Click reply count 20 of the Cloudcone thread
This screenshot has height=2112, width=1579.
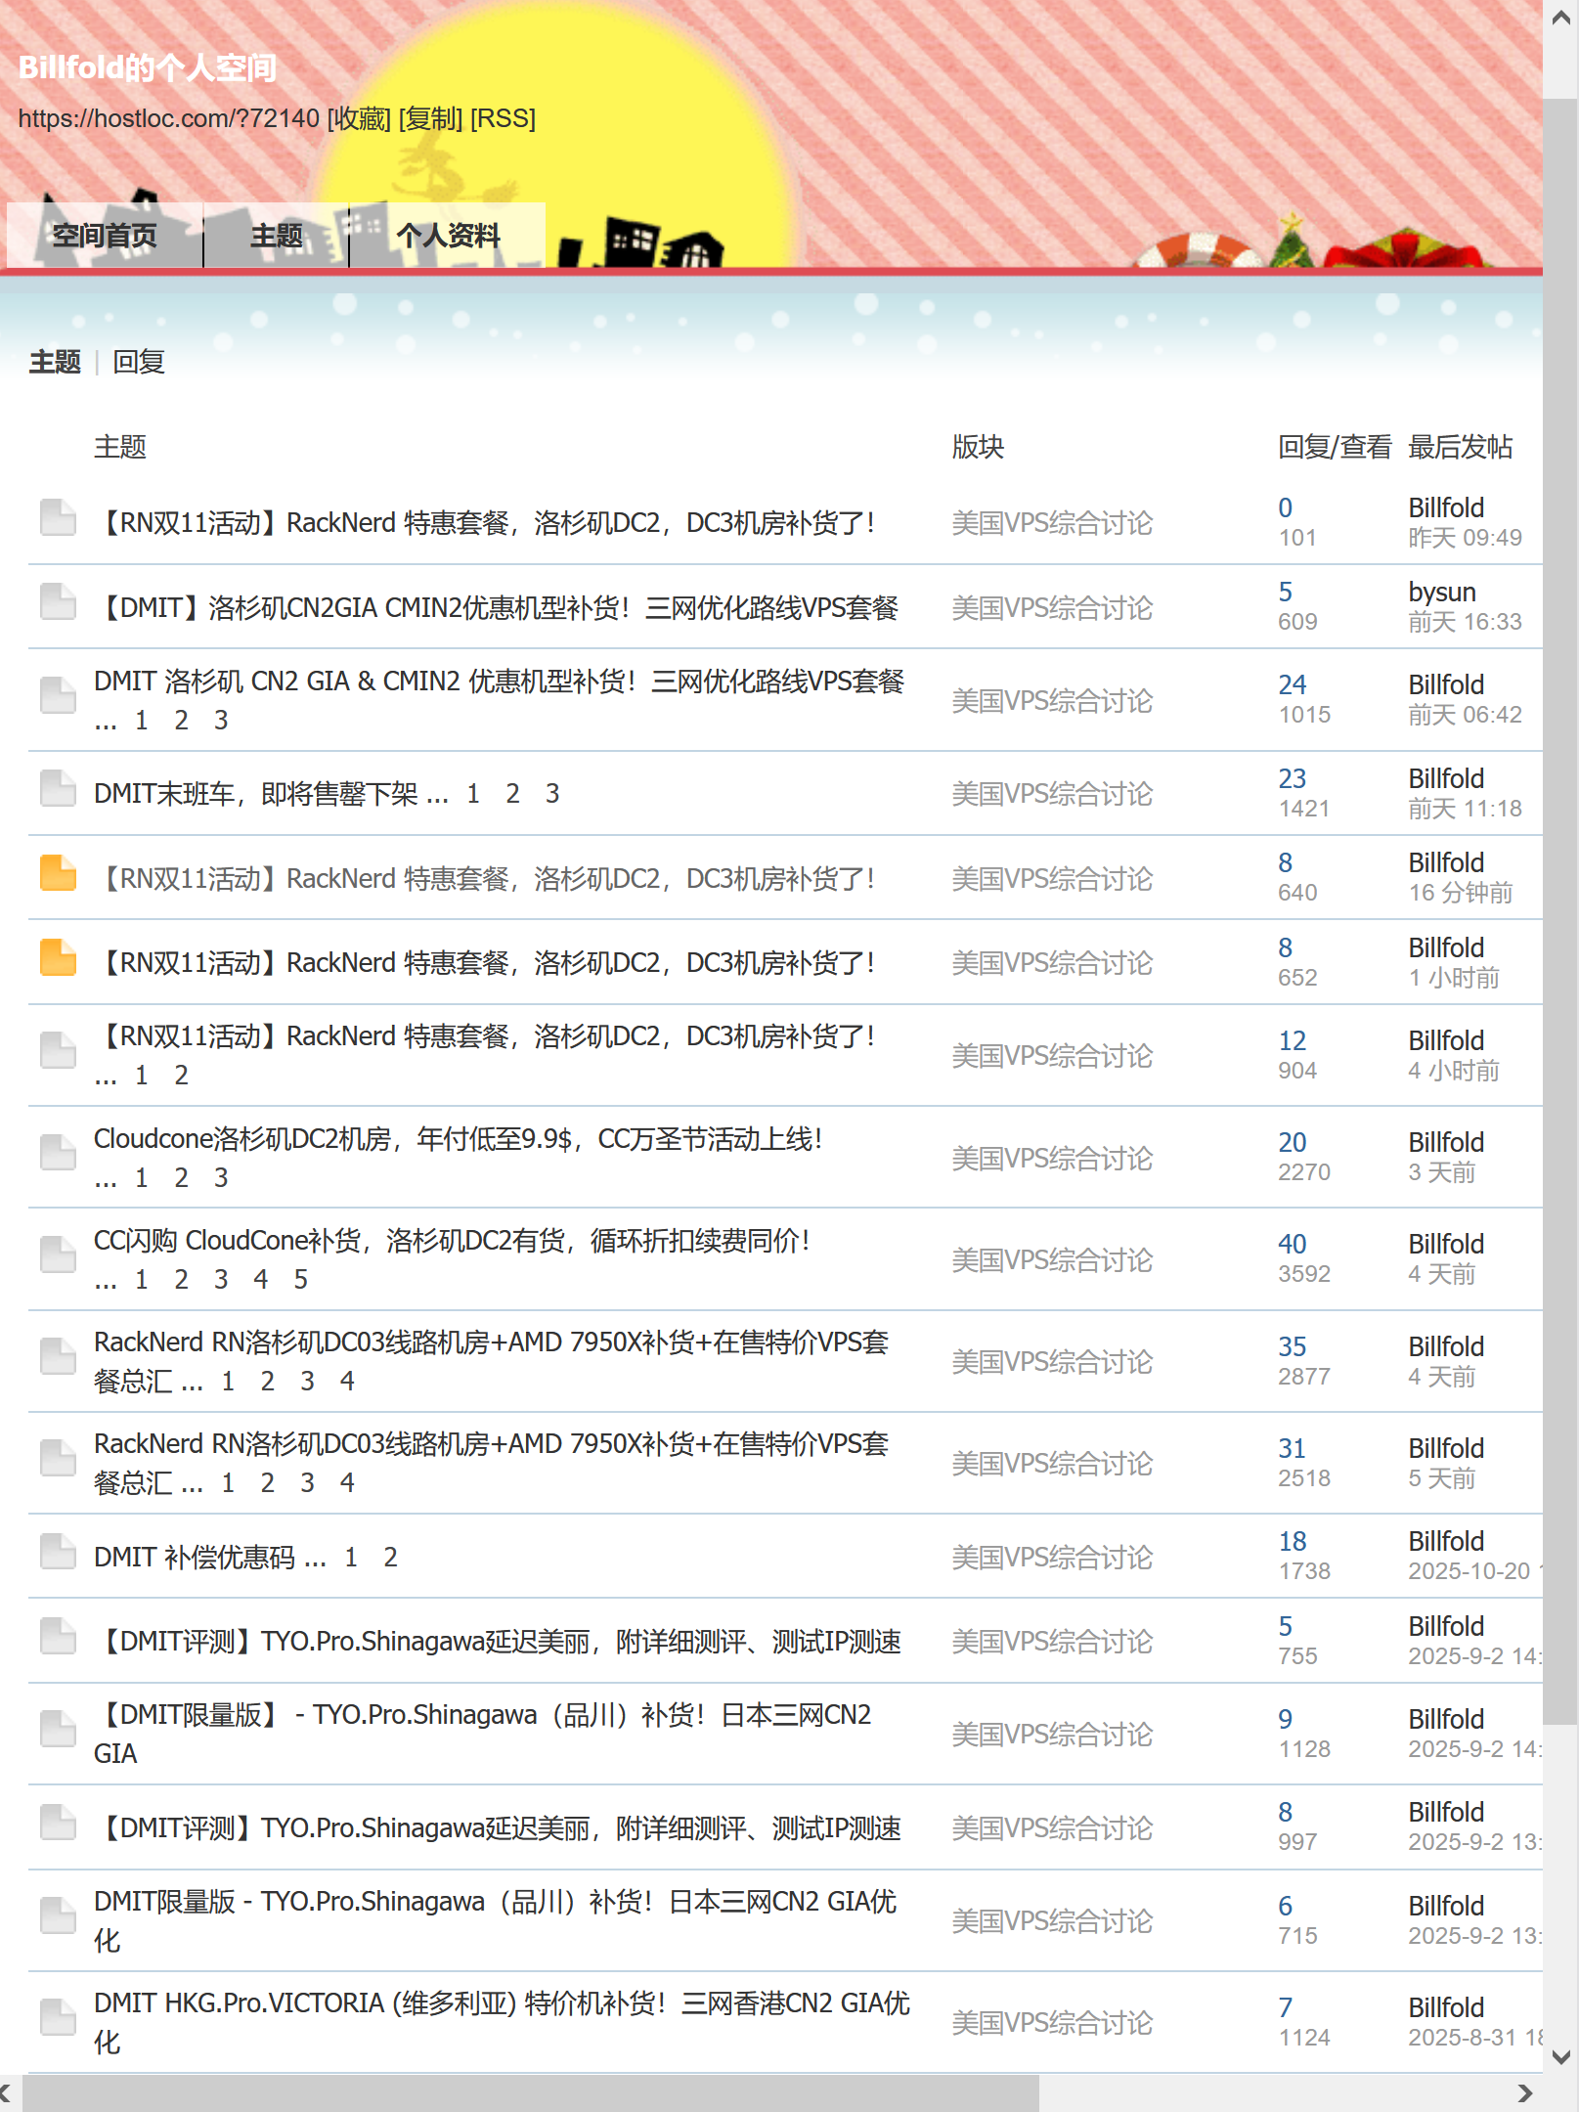[x=1293, y=1143]
